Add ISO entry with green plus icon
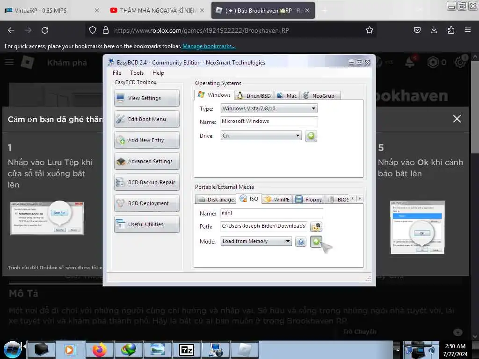Viewport: 479px width, 359px height. click(x=316, y=242)
